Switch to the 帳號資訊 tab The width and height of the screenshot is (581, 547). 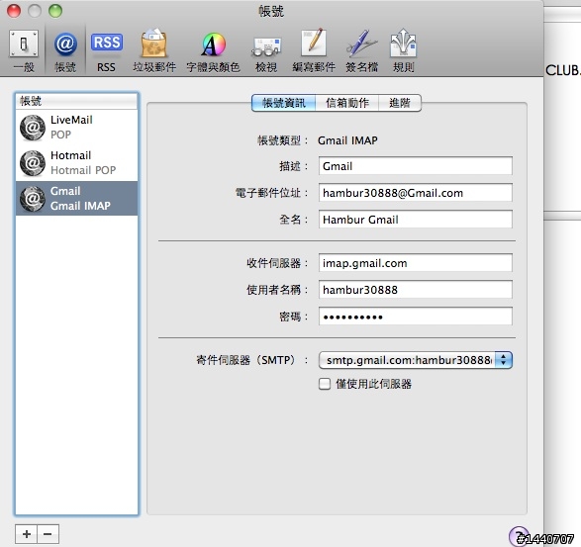click(284, 103)
